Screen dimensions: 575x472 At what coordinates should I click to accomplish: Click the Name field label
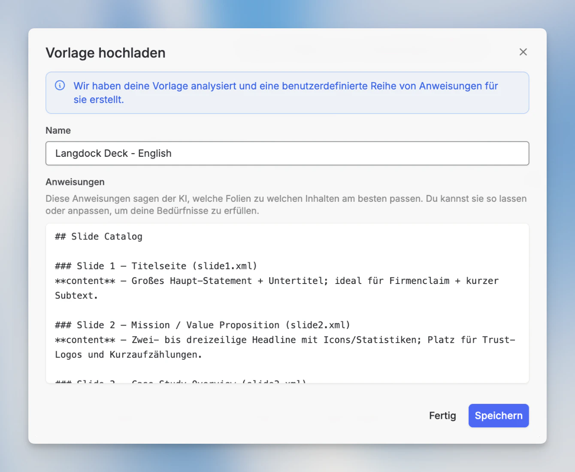click(x=58, y=130)
